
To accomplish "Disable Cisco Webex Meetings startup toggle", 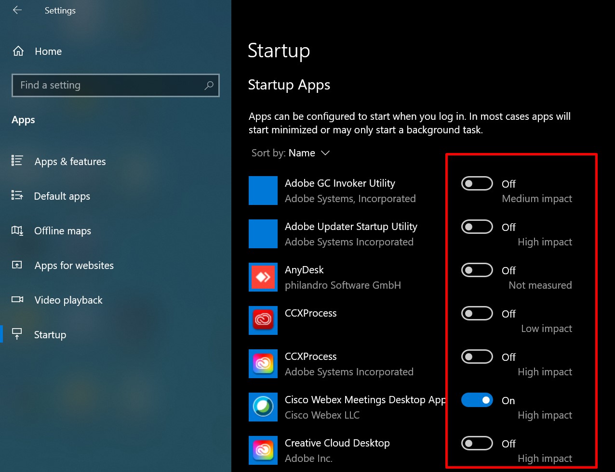I will point(477,400).
